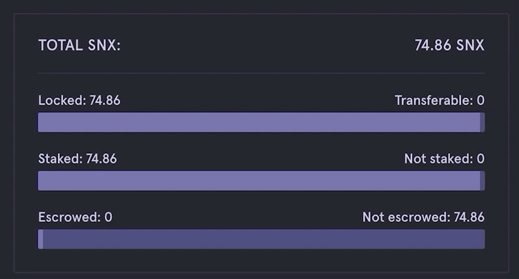Click the Transferable: 0 label
Image resolution: width=519 pixels, height=279 pixels.
click(440, 101)
